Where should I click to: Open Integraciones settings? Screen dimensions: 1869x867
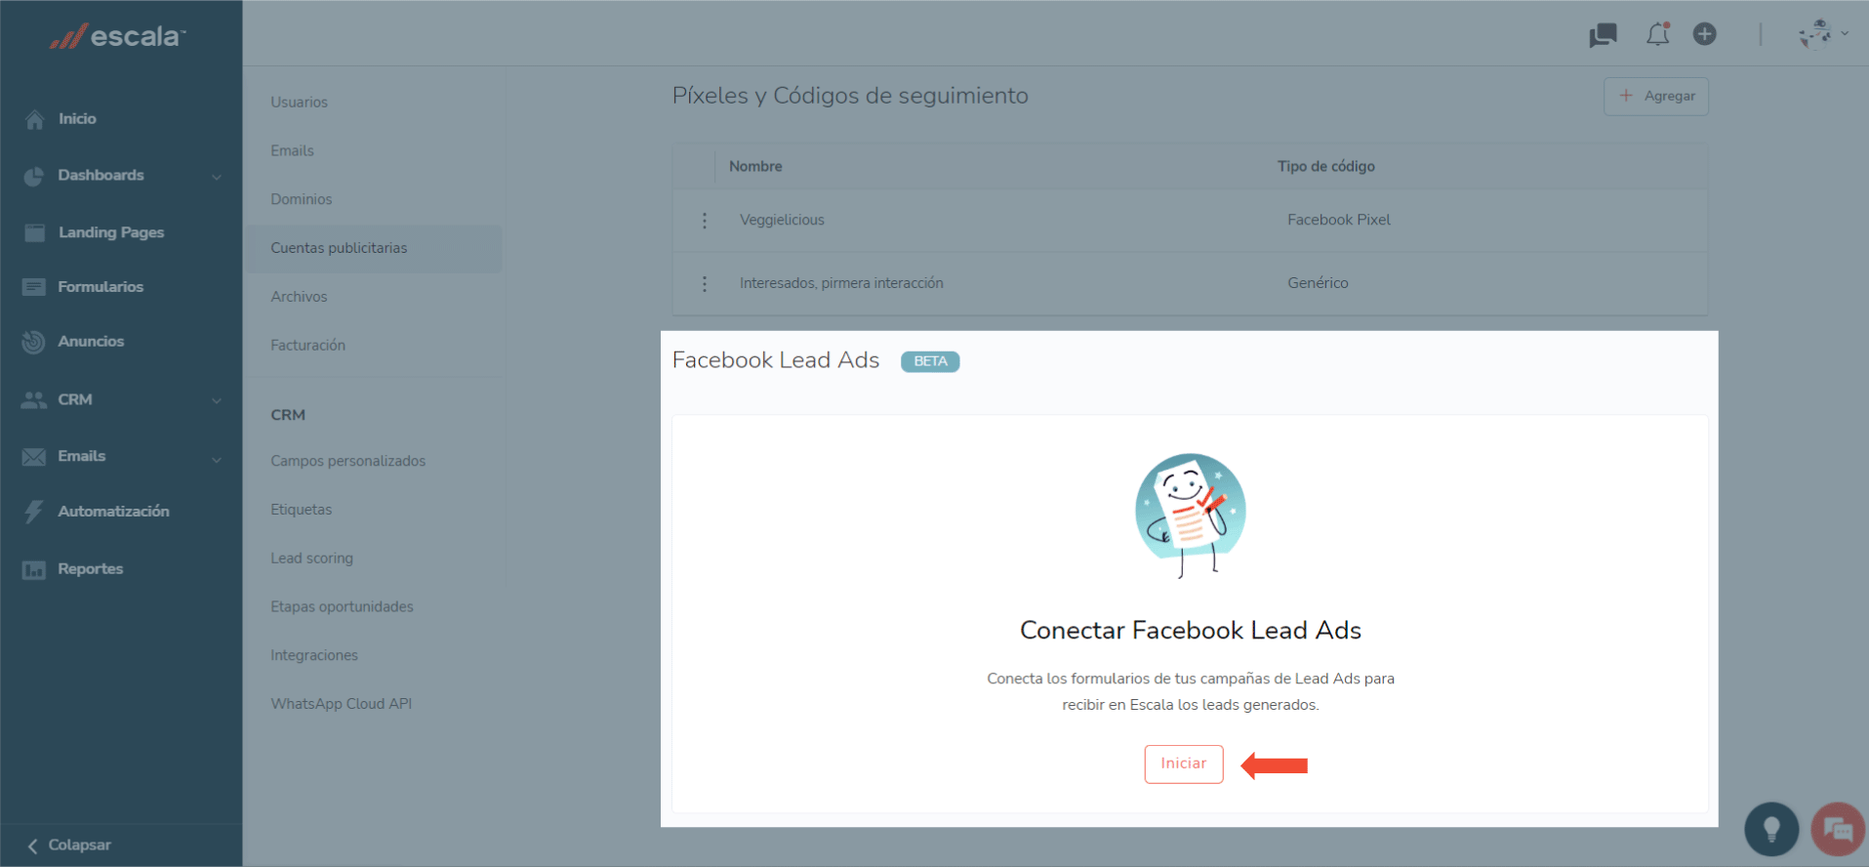(x=313, y=656)
